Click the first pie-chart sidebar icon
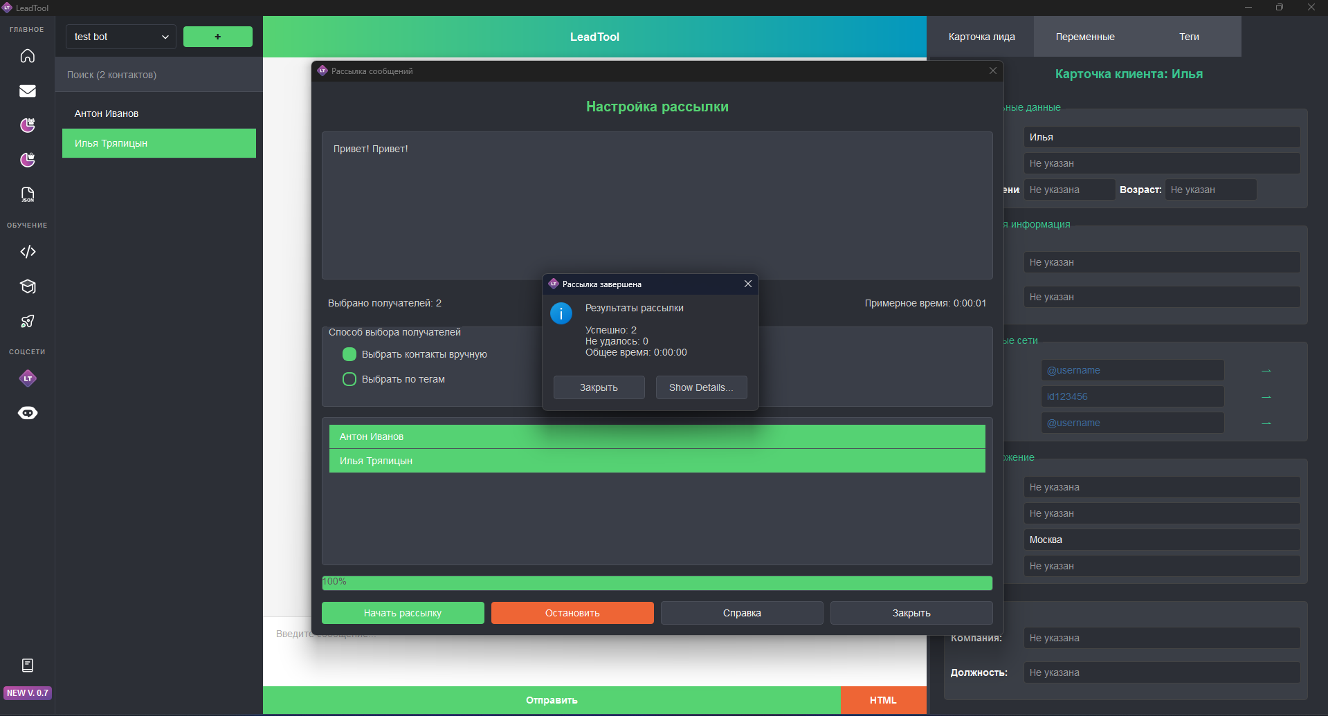Viewport: 1328px width, 716px height. (28, 125)
